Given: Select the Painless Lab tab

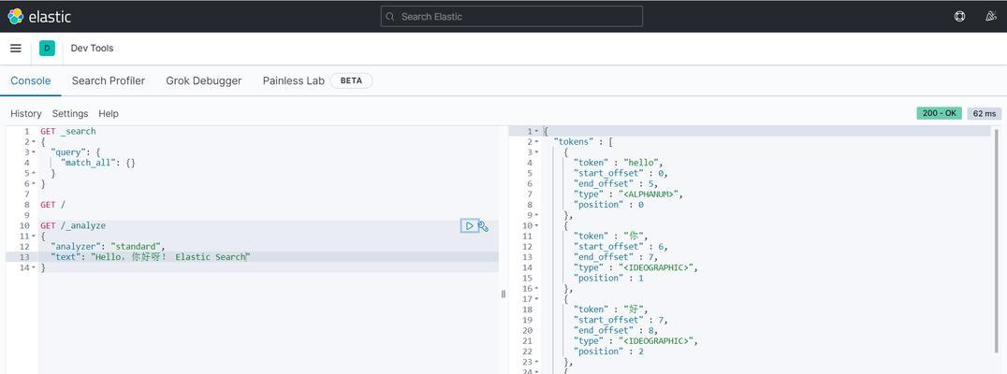Looking at the screenshot, I should 293,81.
